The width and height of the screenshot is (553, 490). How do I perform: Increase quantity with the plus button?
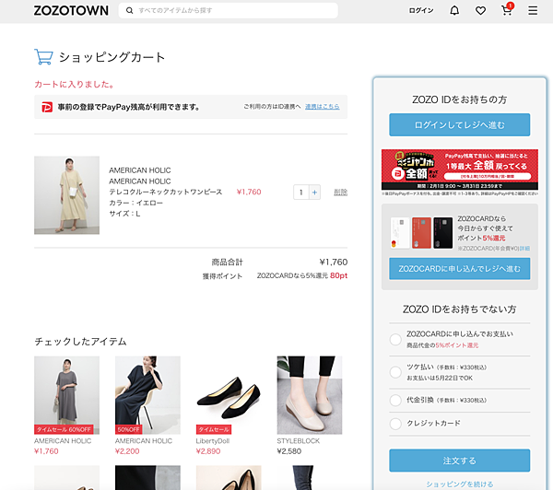click(x=314, y=192)
